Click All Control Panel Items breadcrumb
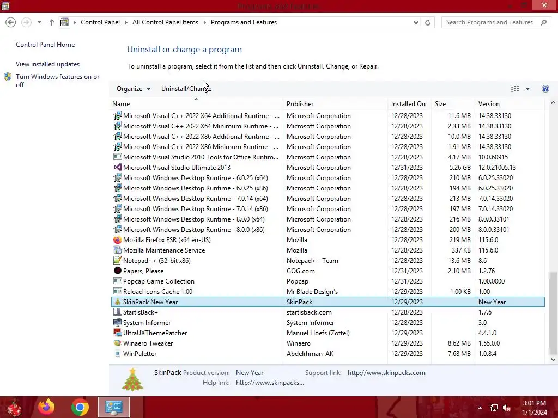Image resolution: width=558 pixels, height=418 pixels. click(165, 22)
